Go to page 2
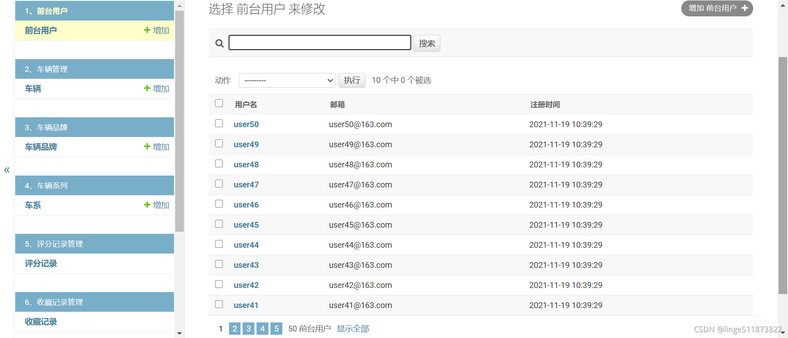 point(235,329)
